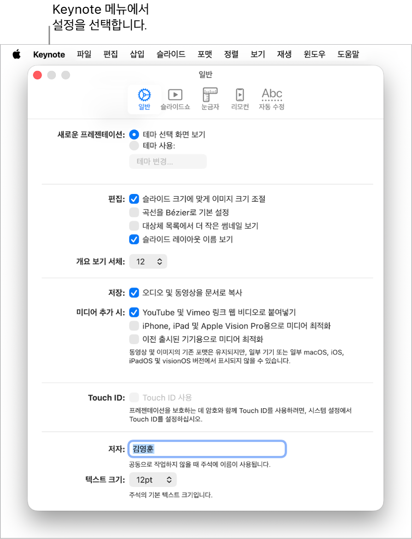Open the 자동 수정 Abc pane
Screen dimensions: 412x539
click(272, 99)
